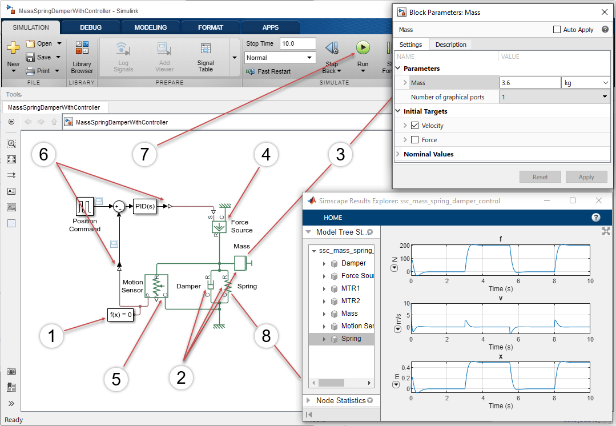Select Mass in the model tree
616x426 pixels.
click(x=349, y=314)
